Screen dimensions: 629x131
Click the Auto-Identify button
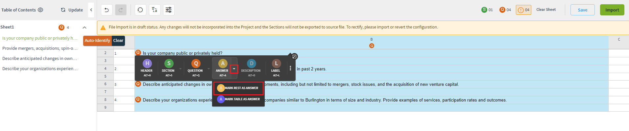pos(97,41)
